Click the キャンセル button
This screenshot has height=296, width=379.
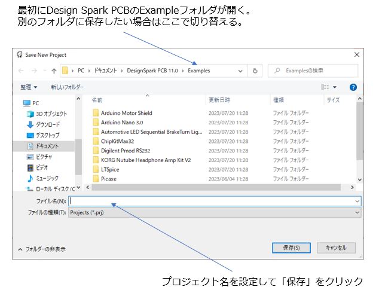336,248
